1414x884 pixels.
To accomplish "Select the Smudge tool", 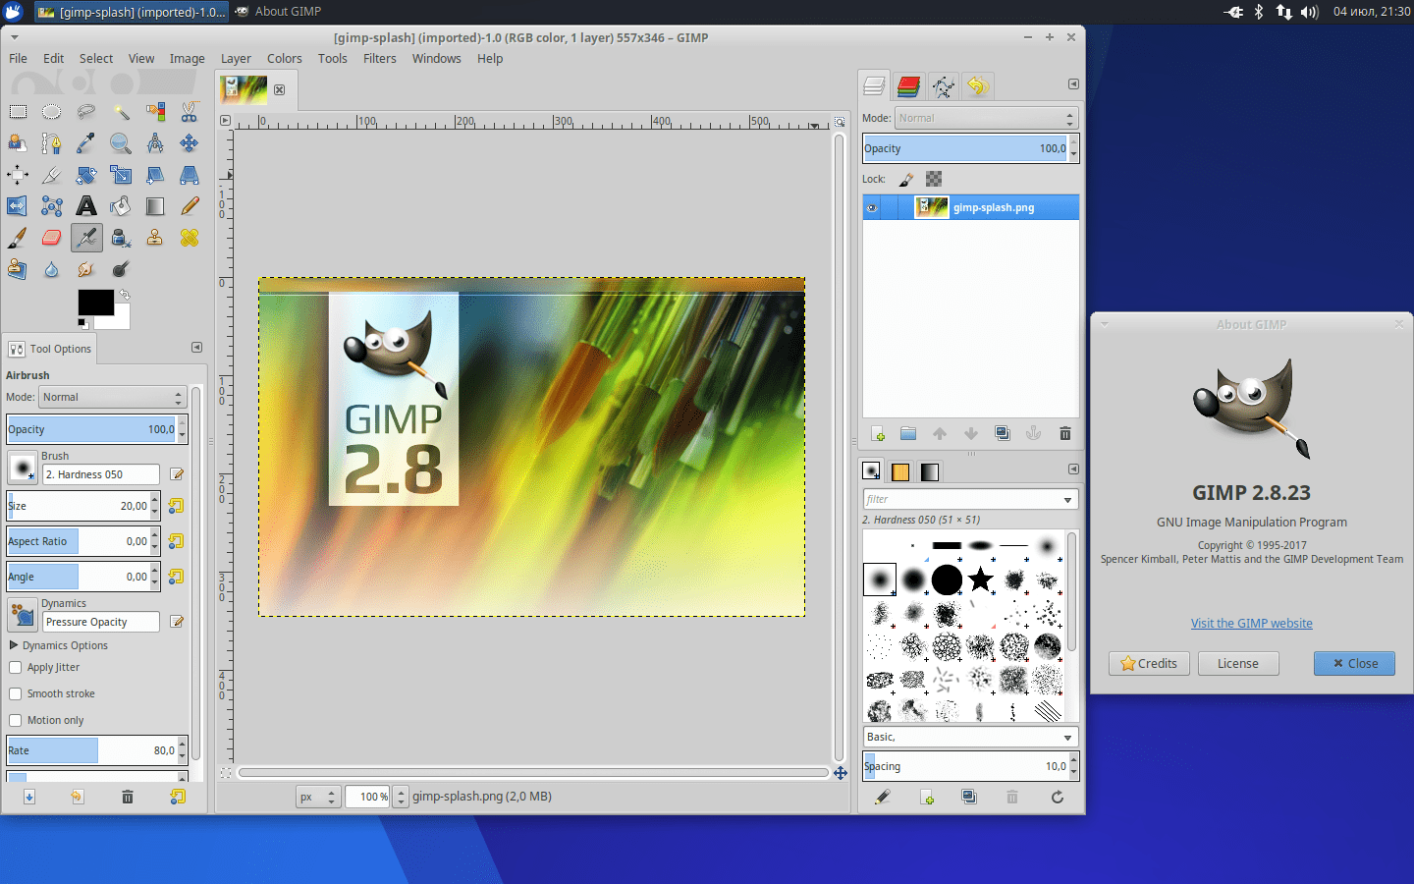I will (86, 269).
